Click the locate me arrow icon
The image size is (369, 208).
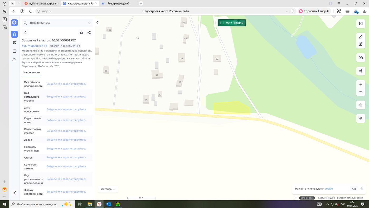click(361, 119)
